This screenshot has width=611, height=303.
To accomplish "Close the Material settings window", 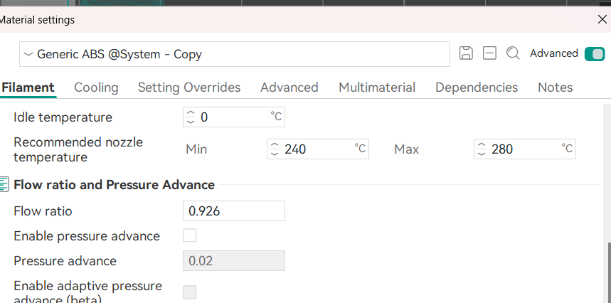I will [602, 20].
